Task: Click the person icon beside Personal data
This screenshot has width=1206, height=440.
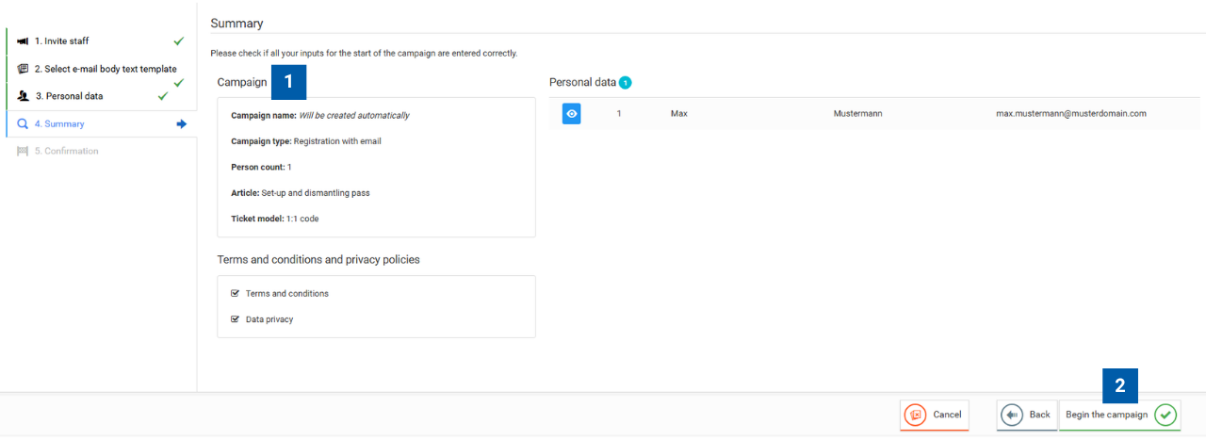Action: (23, 96)
